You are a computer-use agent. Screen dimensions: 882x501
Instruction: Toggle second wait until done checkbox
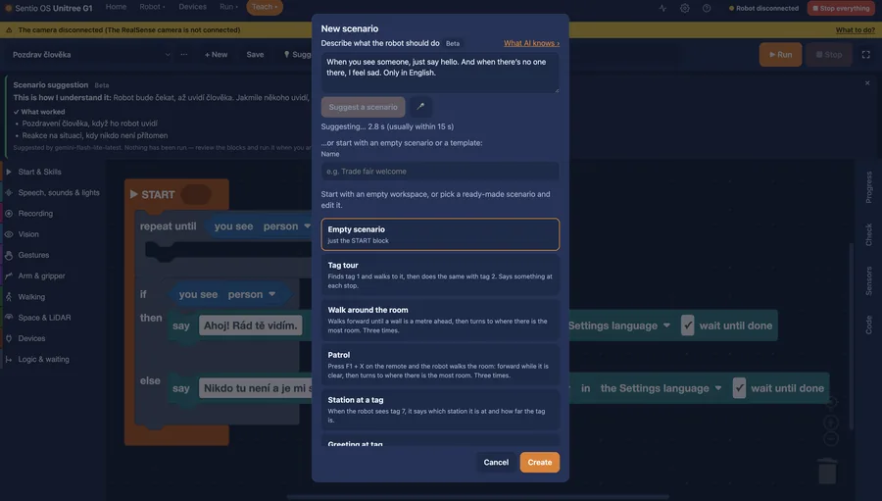[x=739, y=388]
